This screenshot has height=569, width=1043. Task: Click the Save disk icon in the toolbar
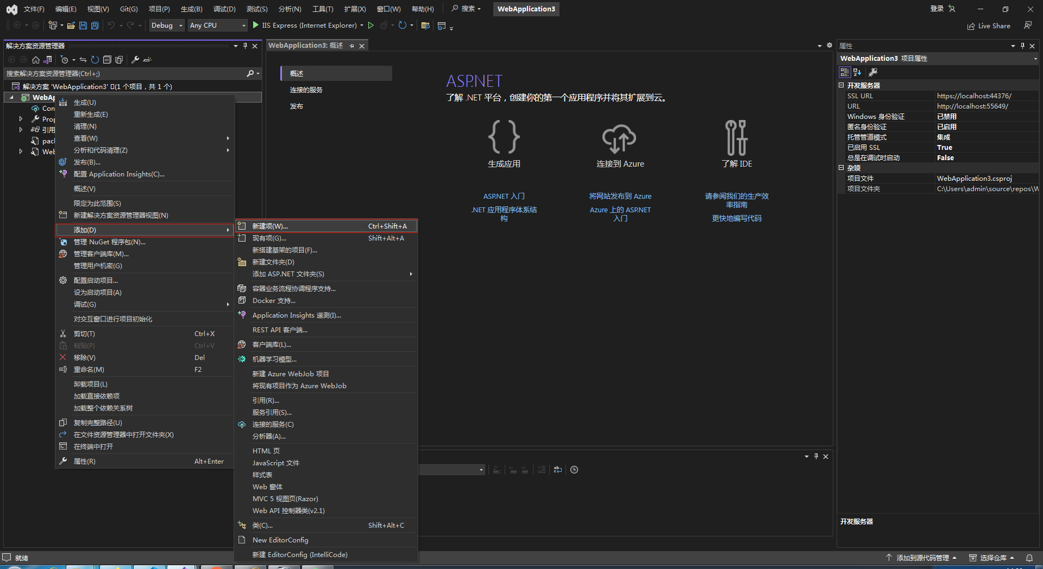click(x=83, y=26)
